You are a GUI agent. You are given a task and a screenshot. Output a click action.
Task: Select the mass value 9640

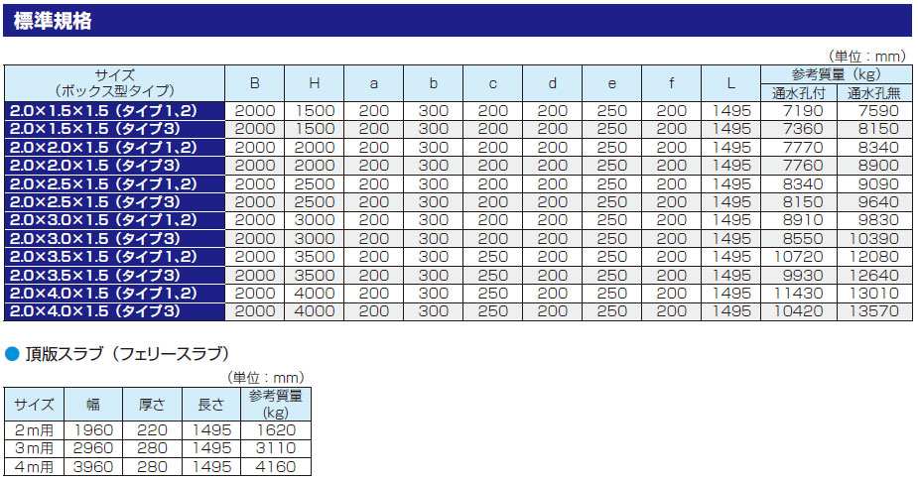pos(878,202)
